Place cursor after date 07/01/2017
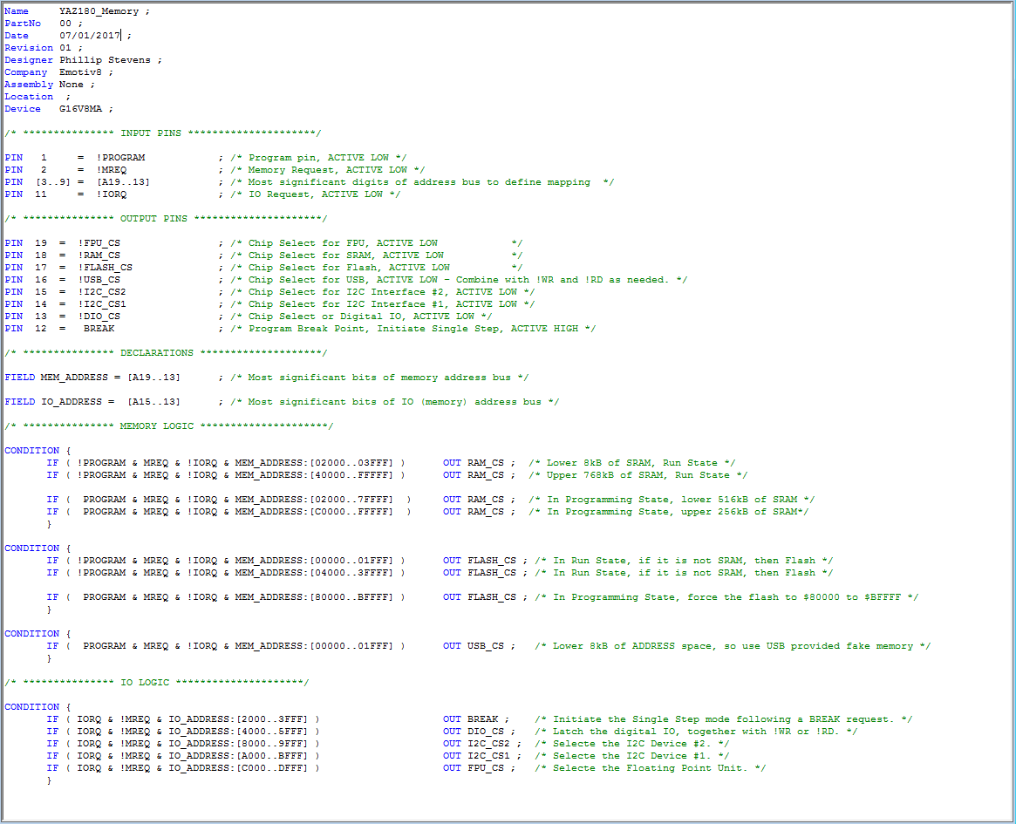The image size is (1016, 824). tap(122, 36)
